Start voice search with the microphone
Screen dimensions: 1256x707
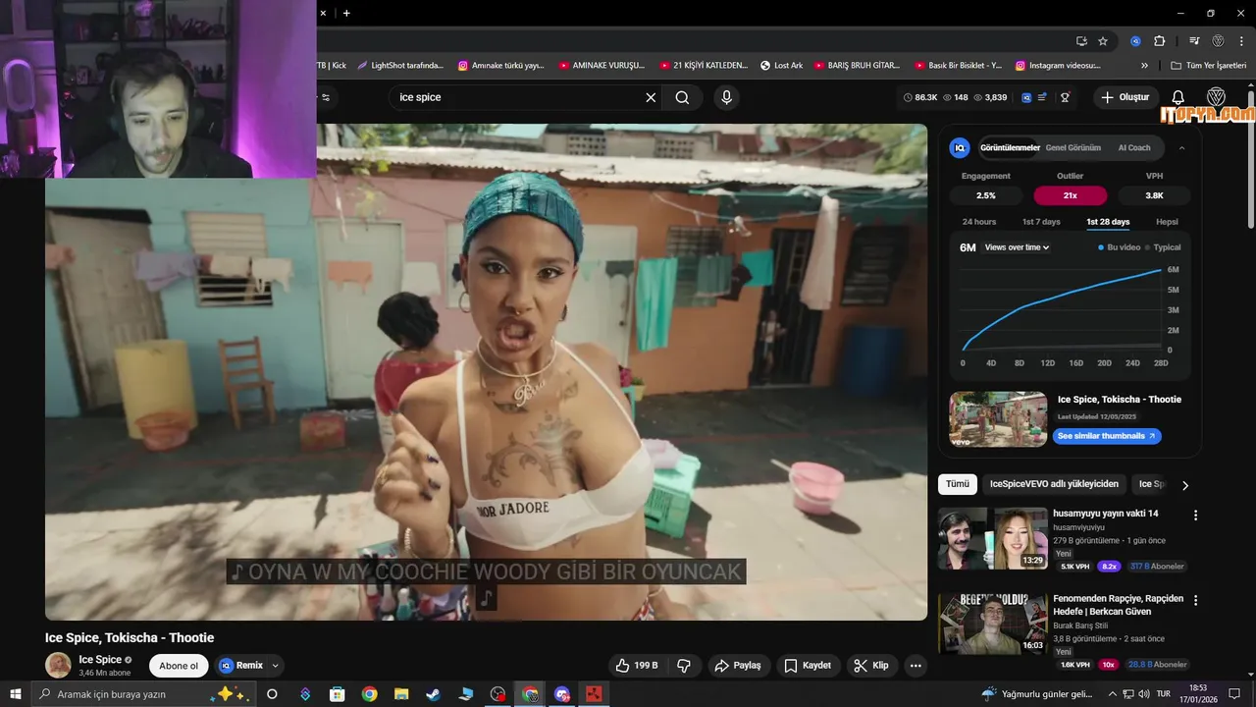[726, 97]
